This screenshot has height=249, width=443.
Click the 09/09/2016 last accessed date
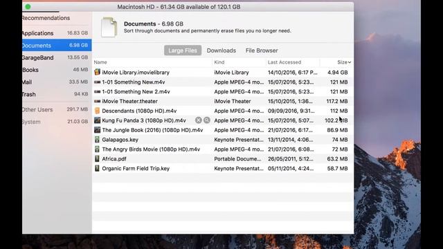pyautogui.click(x=291, y=111)
